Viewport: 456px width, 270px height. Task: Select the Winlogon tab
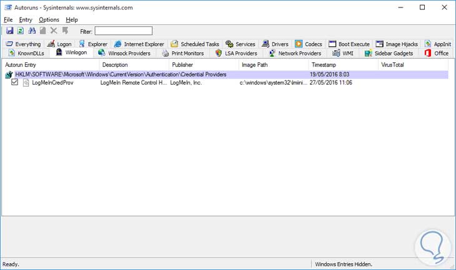(x=72, y=52)
